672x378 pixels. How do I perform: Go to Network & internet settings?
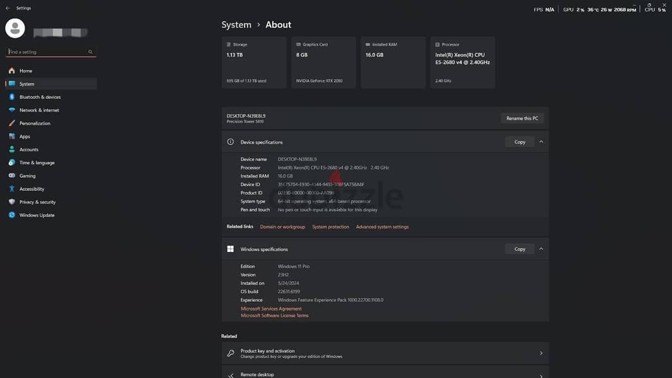click(x=51, y=110)
